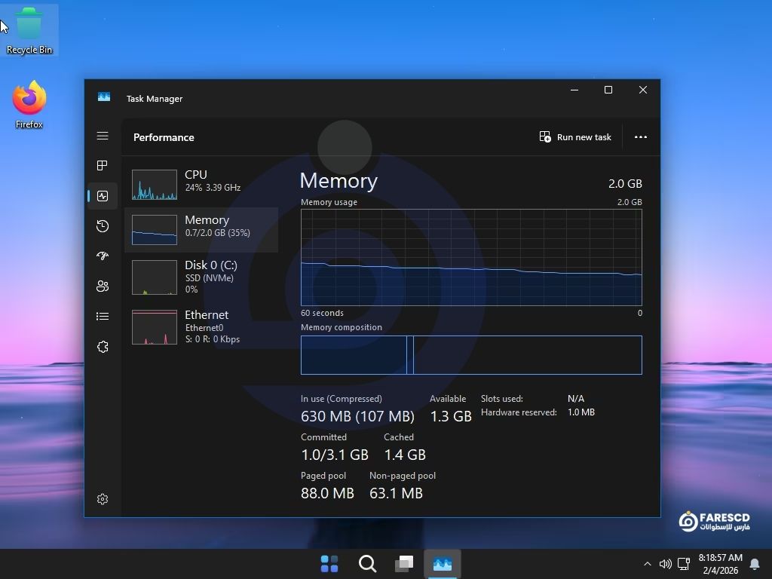Open the three-dot more options menu
This screenshot has width=772, height=579.
click(640, 137)
